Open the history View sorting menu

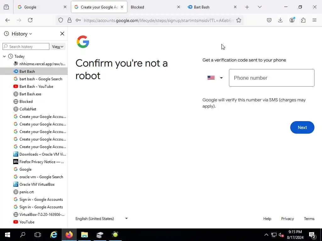click(x=58, y=47)
